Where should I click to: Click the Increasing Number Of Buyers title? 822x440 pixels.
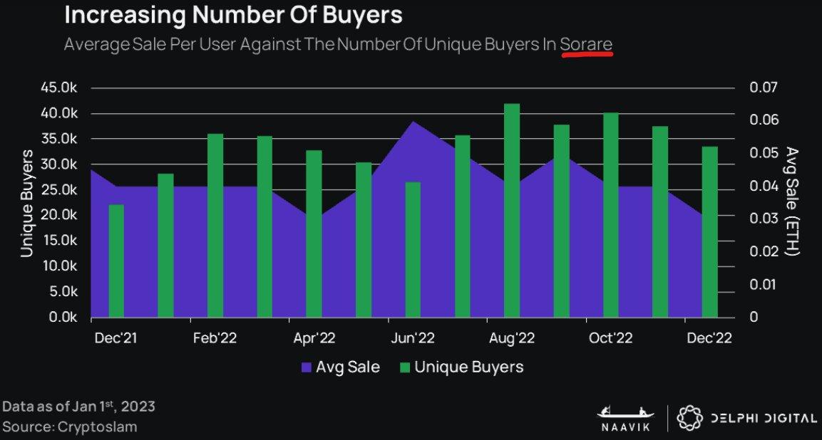tap(232, 15)
